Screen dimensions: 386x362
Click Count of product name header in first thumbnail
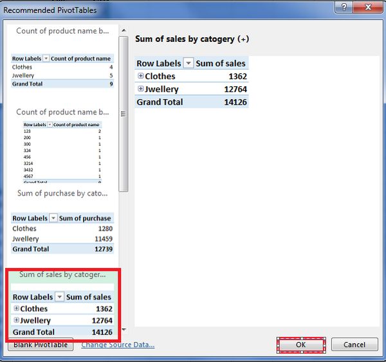click(x=80, y=59)
